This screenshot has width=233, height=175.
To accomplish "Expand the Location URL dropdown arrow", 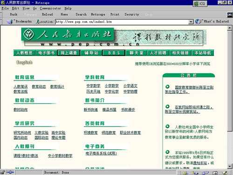I will pos(191,22).
